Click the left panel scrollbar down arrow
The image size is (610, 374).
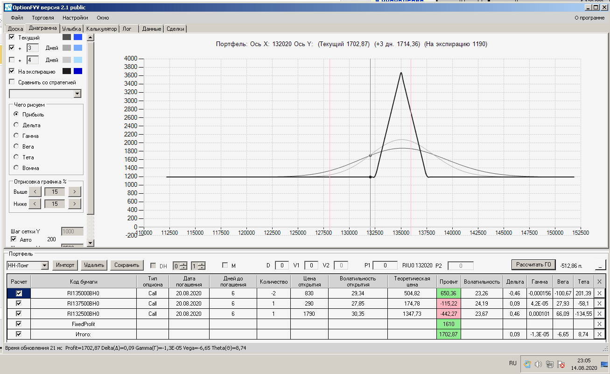click(x=91, y=243)
